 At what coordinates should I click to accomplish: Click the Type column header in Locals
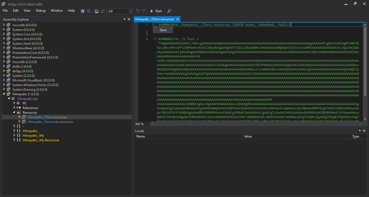(x=358, y=136)
